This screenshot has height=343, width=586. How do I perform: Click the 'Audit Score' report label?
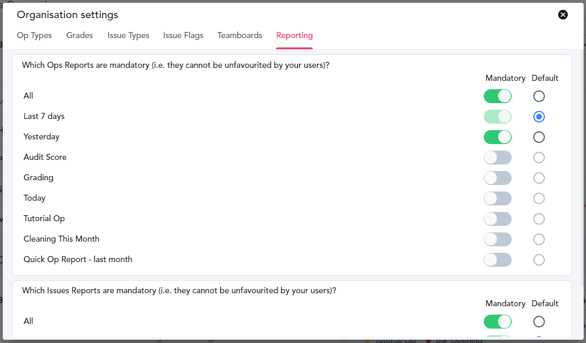[x=45, y=157]
